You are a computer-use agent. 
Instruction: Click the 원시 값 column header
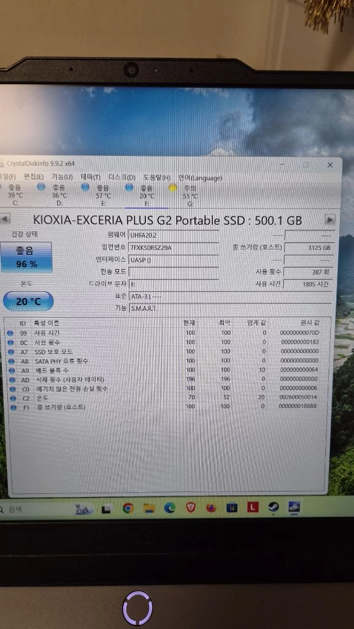310,322
